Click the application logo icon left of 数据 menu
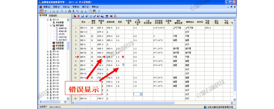Image resolution: width=274 pixels, height=109 pixels. click(x=41, y=7)
